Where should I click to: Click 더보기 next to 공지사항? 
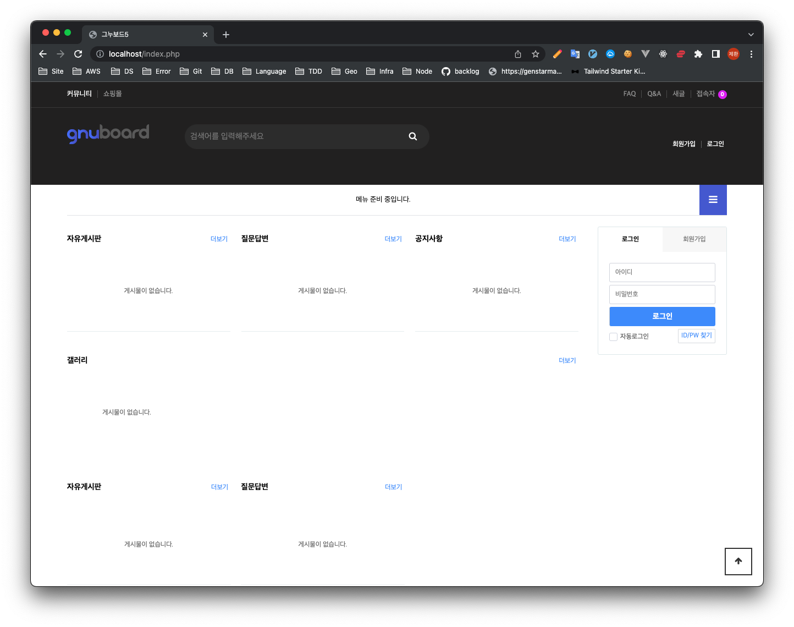tap(567, 239)
